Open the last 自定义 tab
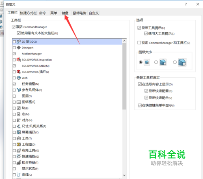Screen dimensions: 203x179 (94, 13)
